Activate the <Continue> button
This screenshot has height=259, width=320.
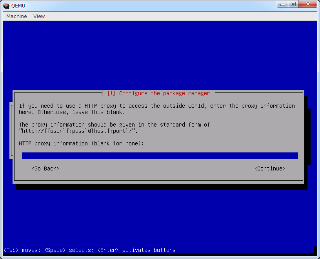(x=269, y=168)
